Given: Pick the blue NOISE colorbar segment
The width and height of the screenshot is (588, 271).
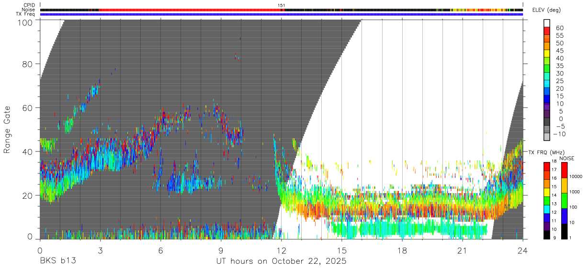Looking at the screenshot, I should 565,216.
